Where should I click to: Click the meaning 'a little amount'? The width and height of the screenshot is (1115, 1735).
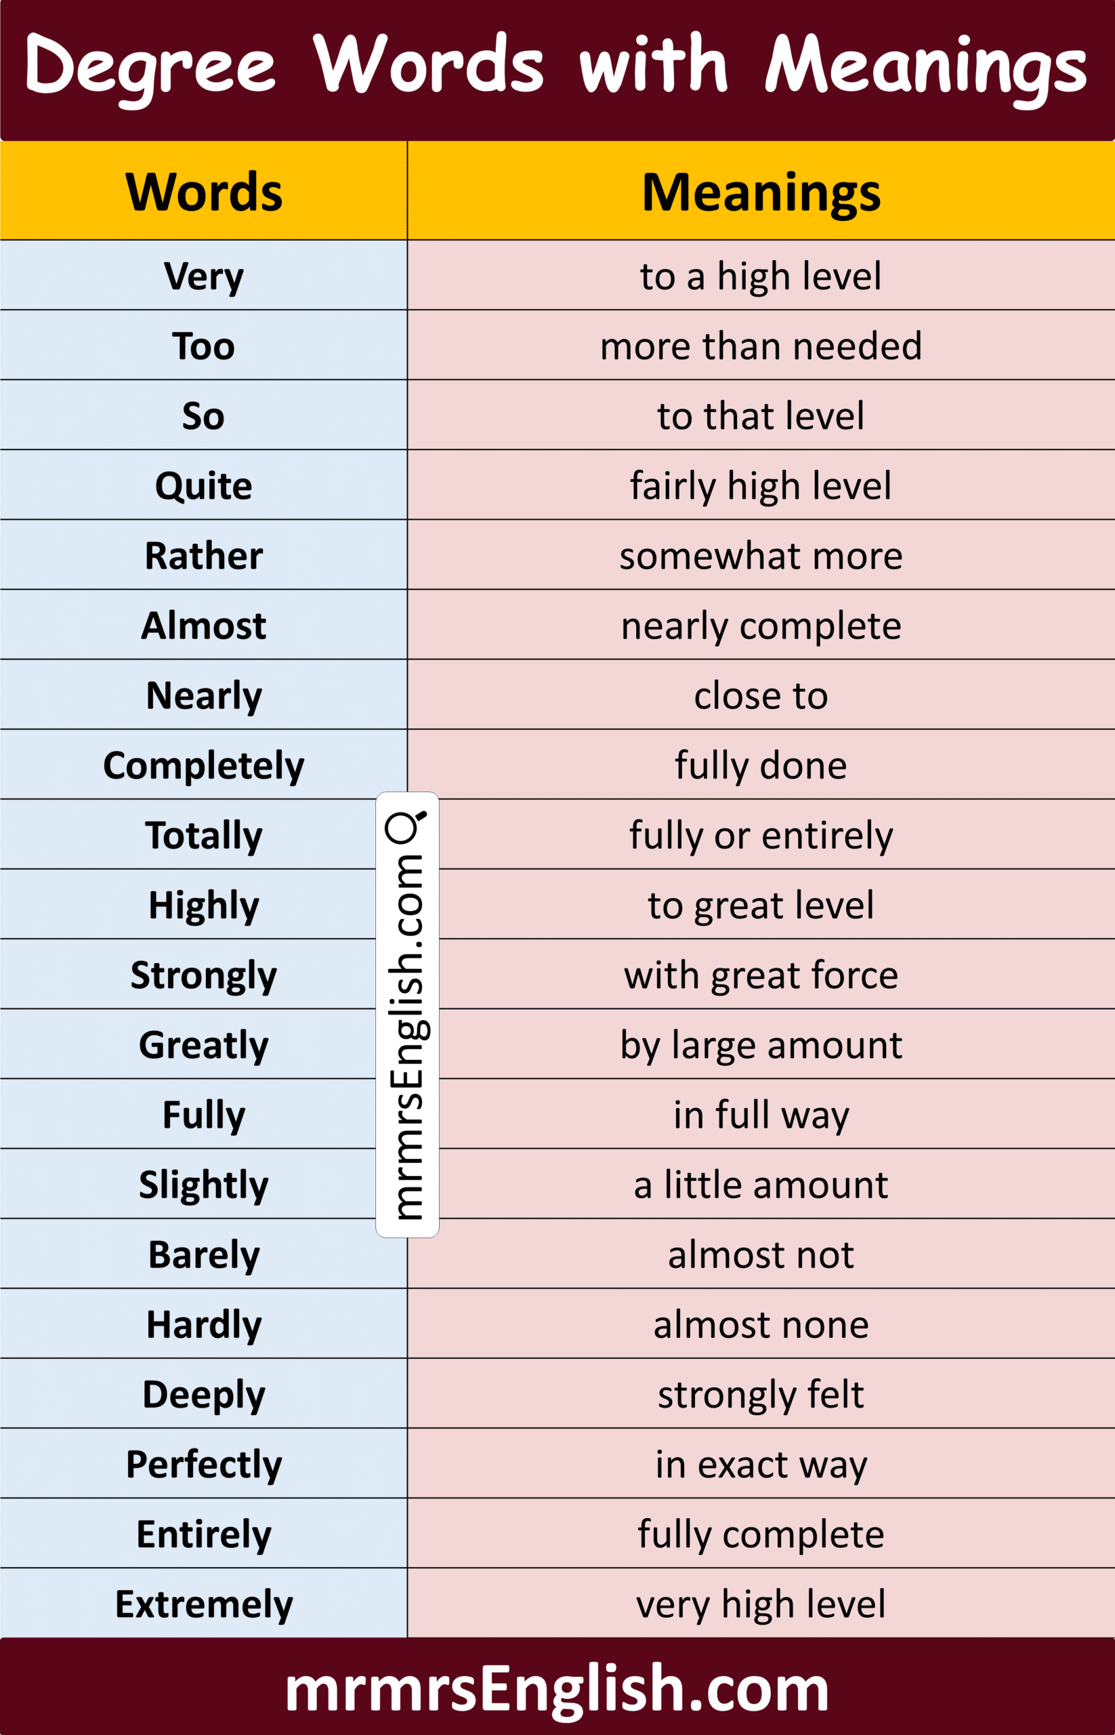761,1185
